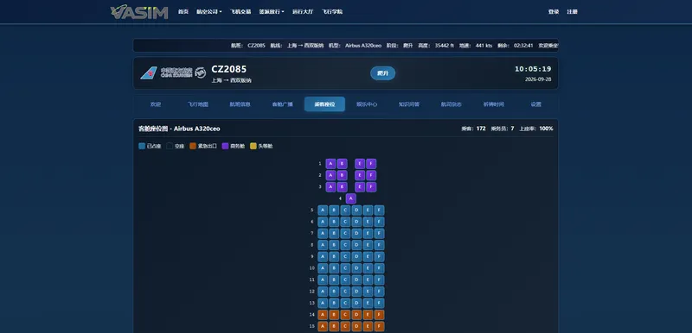Select emergency exit seat 14D
This screenshot has height=333, width=692.
click(x=357, y=315)
